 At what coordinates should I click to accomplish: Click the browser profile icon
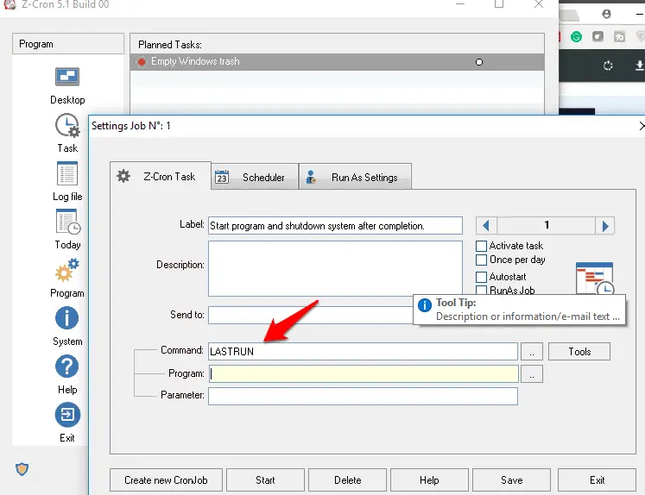click(x=606, y=14)
